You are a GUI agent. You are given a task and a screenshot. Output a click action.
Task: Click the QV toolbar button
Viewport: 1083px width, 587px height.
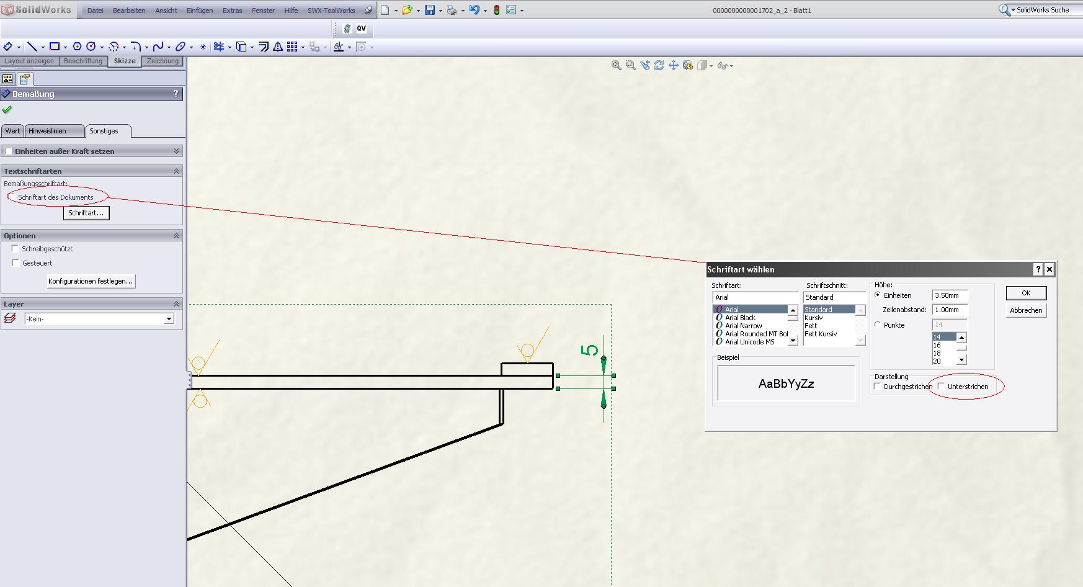click(x=361, y=29)
